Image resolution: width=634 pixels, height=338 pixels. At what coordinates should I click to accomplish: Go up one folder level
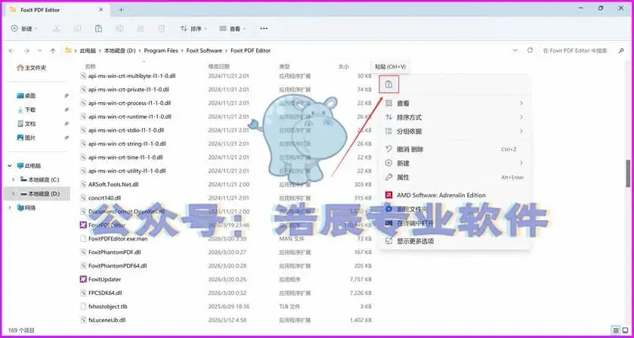(x=53, y=51)
